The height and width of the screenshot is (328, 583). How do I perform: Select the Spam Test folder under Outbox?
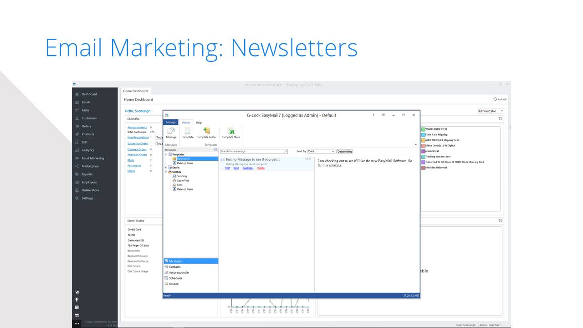point(183,181)
